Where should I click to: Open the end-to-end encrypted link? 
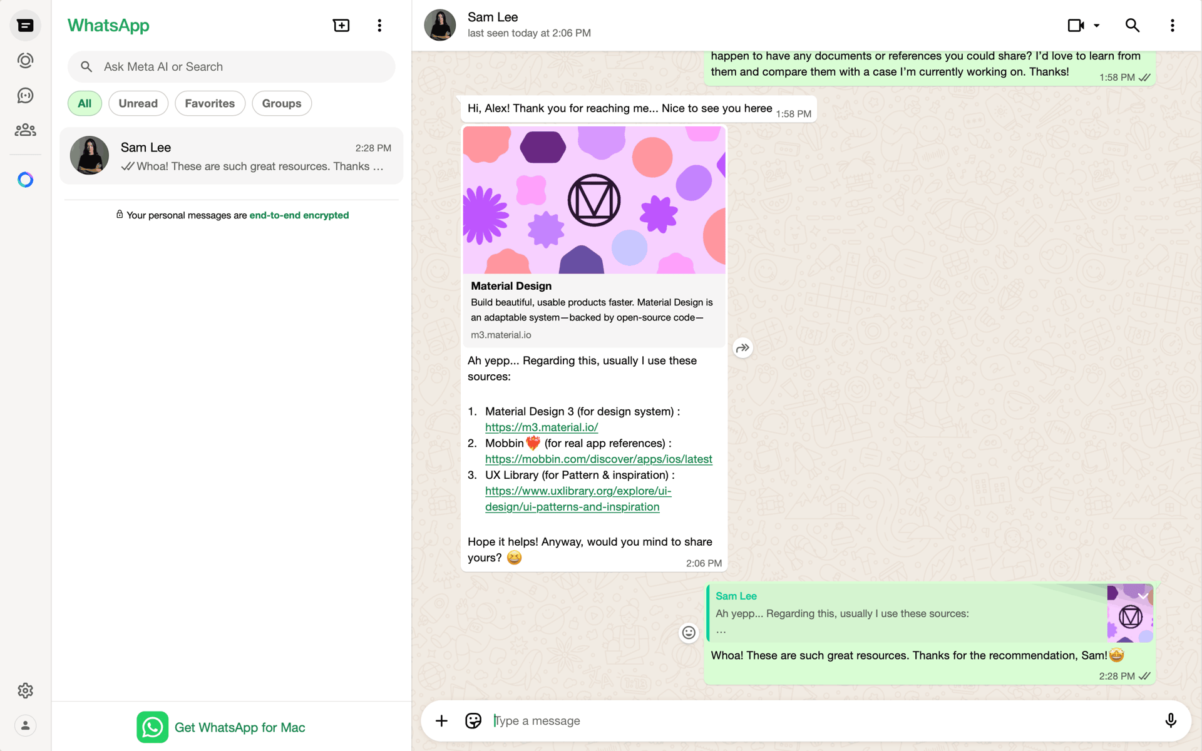pos(299,215)
